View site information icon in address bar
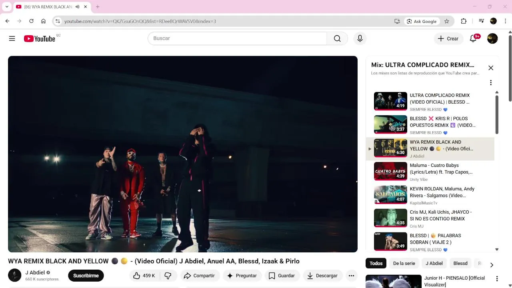512x288 pixels. [x=58, y=21]
